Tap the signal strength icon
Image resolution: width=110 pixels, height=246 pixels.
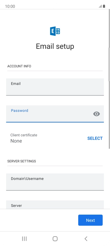[x=100, y=7]
